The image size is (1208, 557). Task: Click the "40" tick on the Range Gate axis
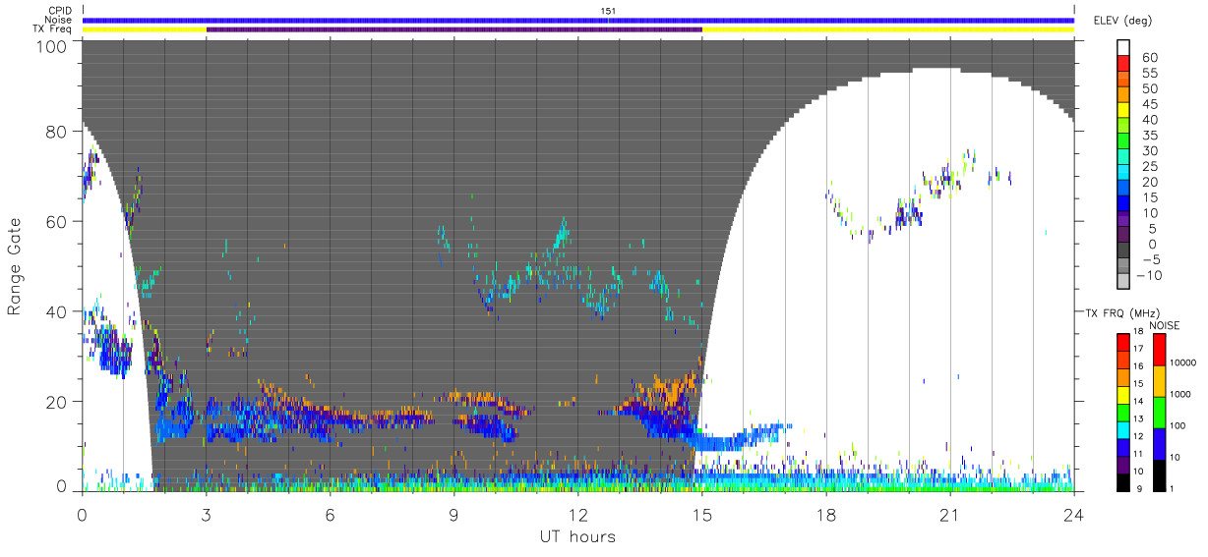point(56,312)
